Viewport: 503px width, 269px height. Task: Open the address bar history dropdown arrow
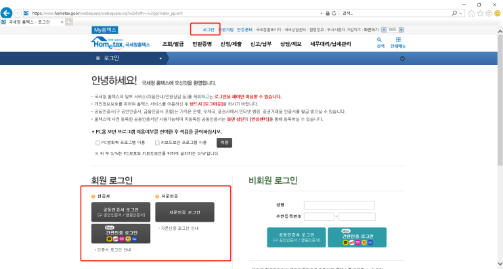coord(321,14)
